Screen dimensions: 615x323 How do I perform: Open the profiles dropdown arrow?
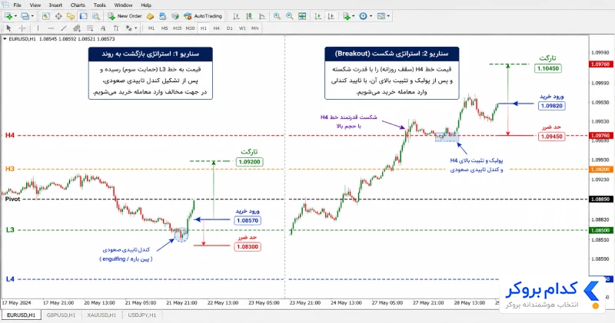tap(32, 16)
